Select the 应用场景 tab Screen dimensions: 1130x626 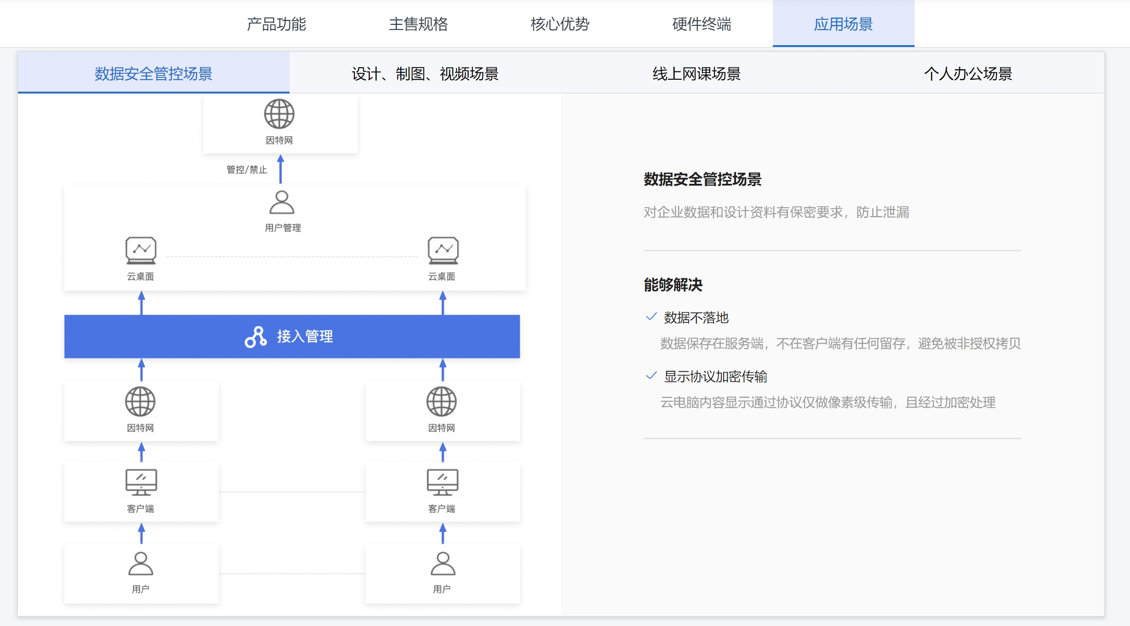[x=843, y=24]
